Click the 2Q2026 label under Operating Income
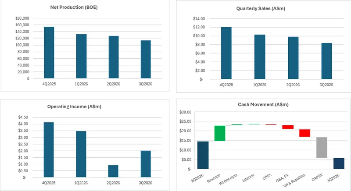351x191 pixels. pyautogui.click(x=113, y=183)
